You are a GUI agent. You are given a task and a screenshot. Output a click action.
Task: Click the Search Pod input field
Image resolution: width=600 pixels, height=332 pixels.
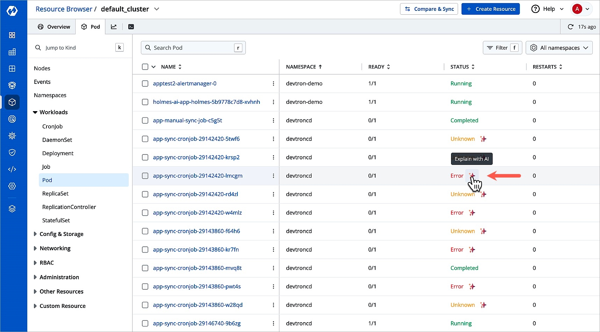(192, 48)
